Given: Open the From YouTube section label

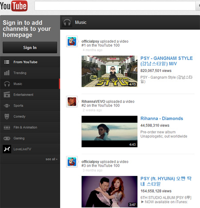Looking at the screenshot, I should [25, 62].
